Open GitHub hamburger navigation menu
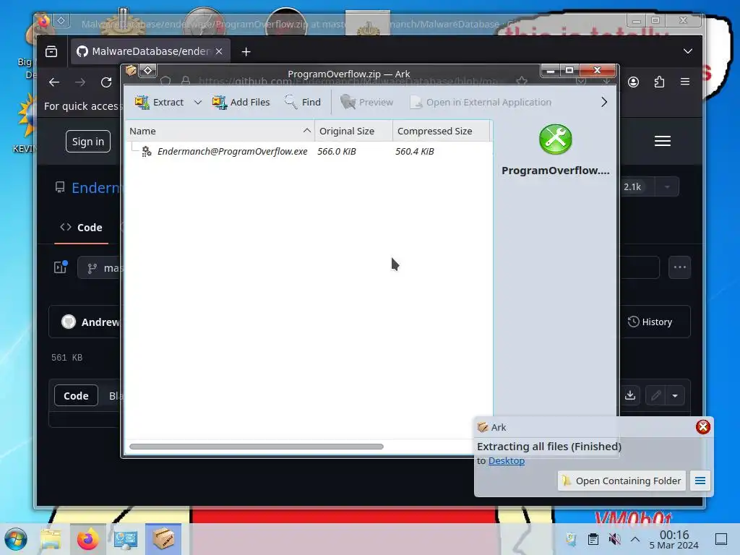Screen dimensions: 740x555 (x=663, y=141)
